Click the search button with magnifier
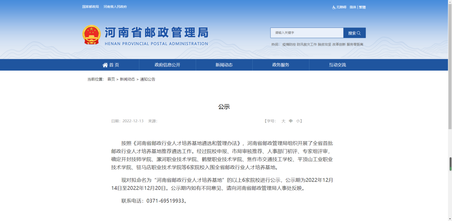Image resolution: width=452 pixels, height=221 pixels. coord(354,33)
